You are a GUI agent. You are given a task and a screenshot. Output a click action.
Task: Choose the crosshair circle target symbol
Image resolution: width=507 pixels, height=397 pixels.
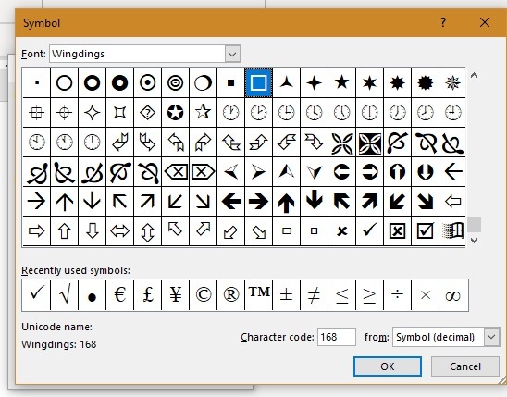(65, 113)
